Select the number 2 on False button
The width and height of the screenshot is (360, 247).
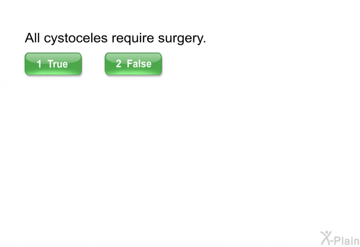click(x=118, y=64)
